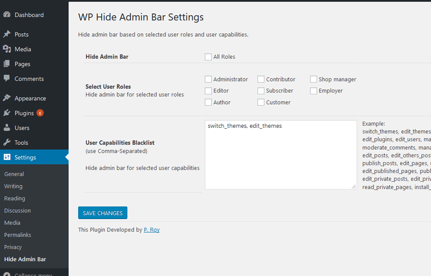Click the plugin updates badge showing 6

40,113
